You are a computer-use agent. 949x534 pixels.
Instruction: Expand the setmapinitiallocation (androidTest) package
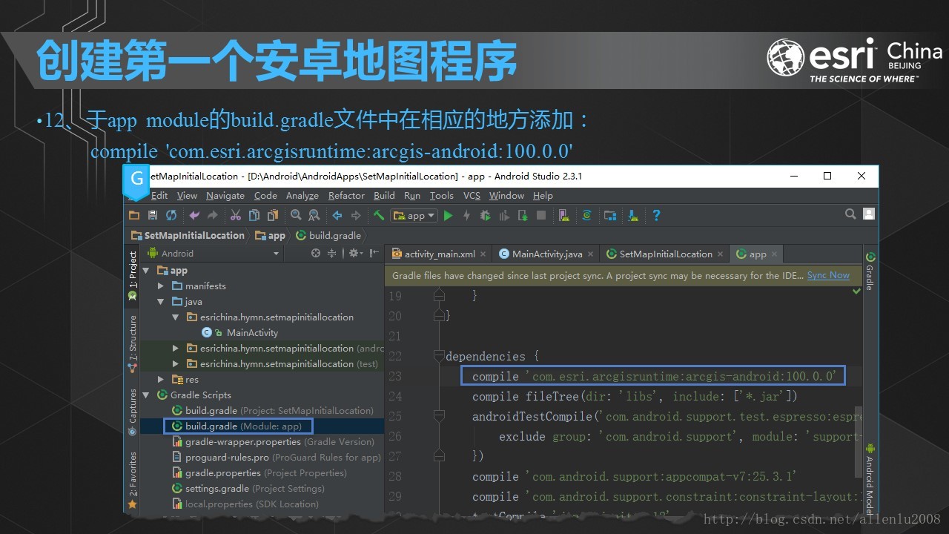[x=176, y=349]
